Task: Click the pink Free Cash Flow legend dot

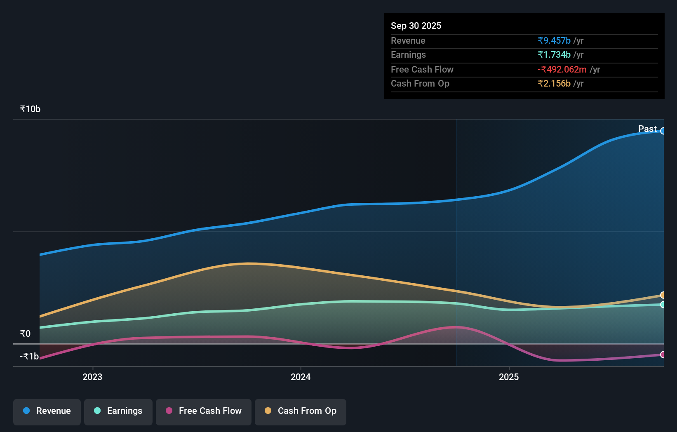Action: pyautogui.click(x=168, y=411)
